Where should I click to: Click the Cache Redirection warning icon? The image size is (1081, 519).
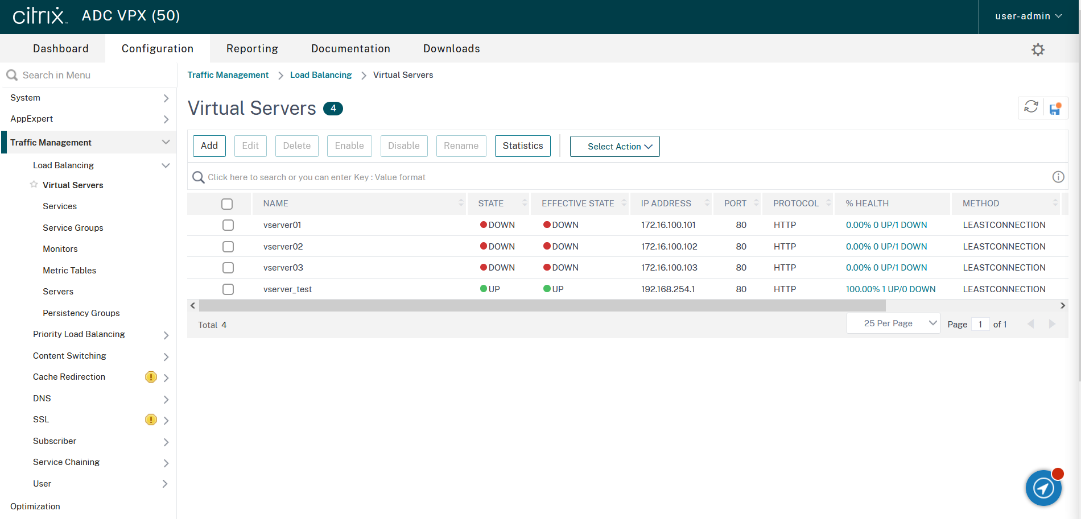click(151, 377)
